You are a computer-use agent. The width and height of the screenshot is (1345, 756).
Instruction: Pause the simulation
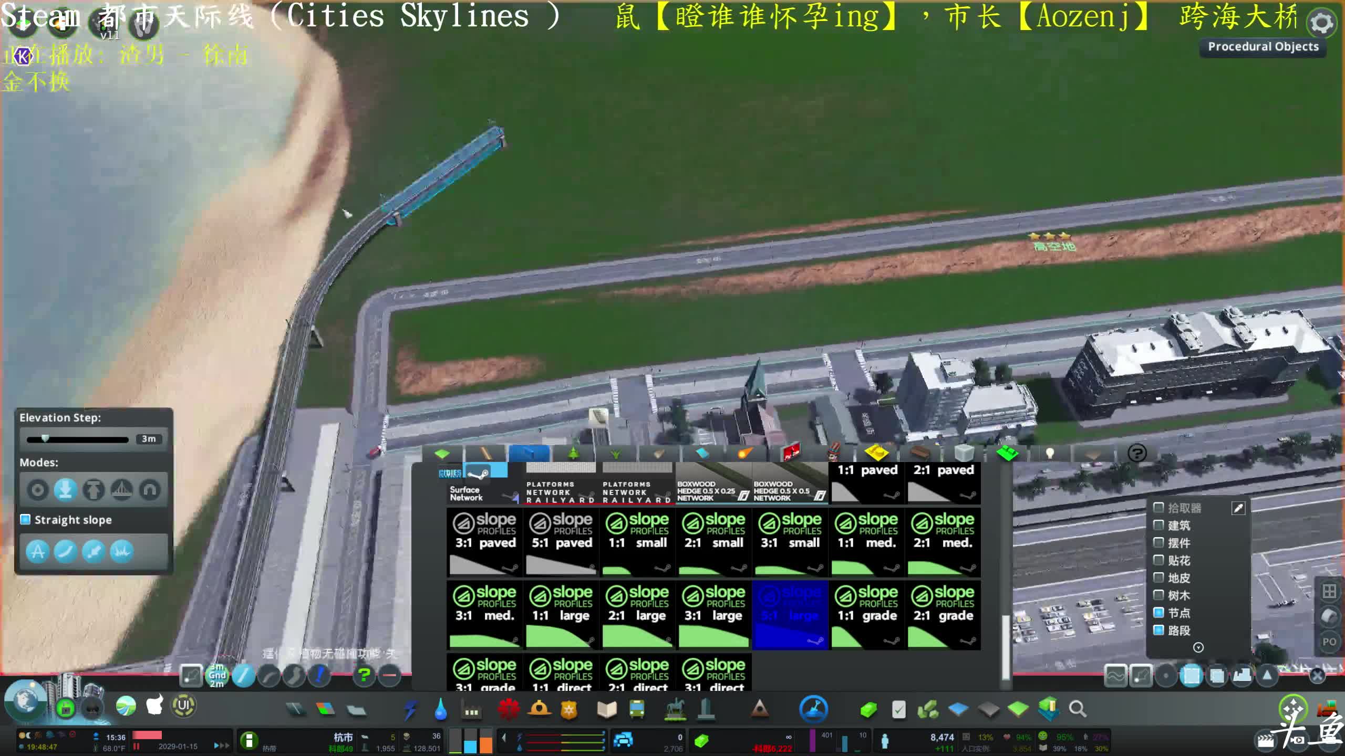pos(137,746)
